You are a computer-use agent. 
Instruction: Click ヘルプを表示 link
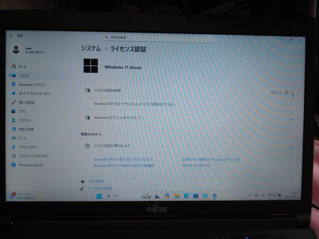click(x=96, y=181)
